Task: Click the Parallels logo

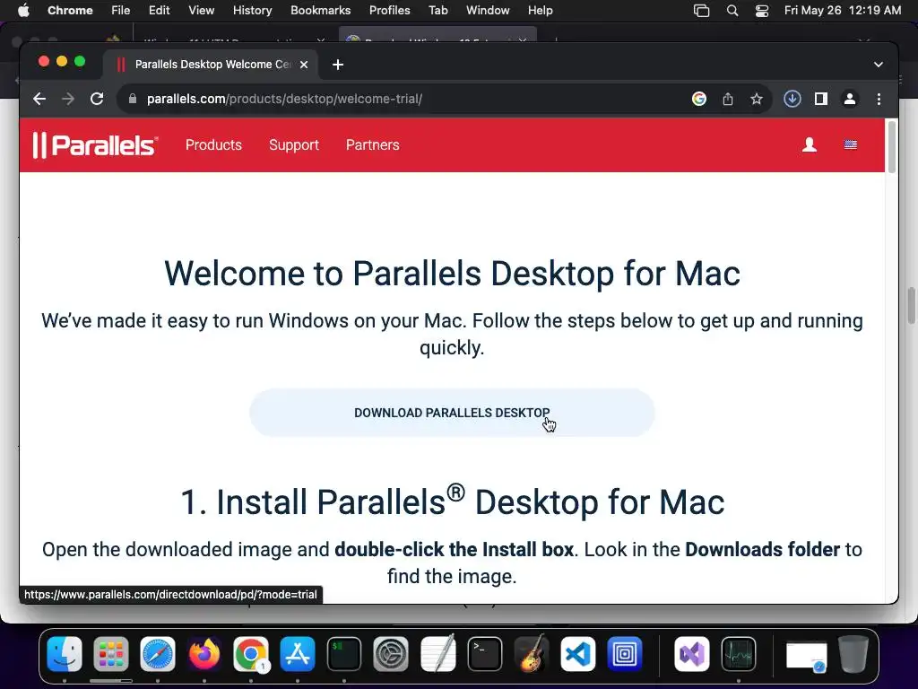Action: click(95, 145)
